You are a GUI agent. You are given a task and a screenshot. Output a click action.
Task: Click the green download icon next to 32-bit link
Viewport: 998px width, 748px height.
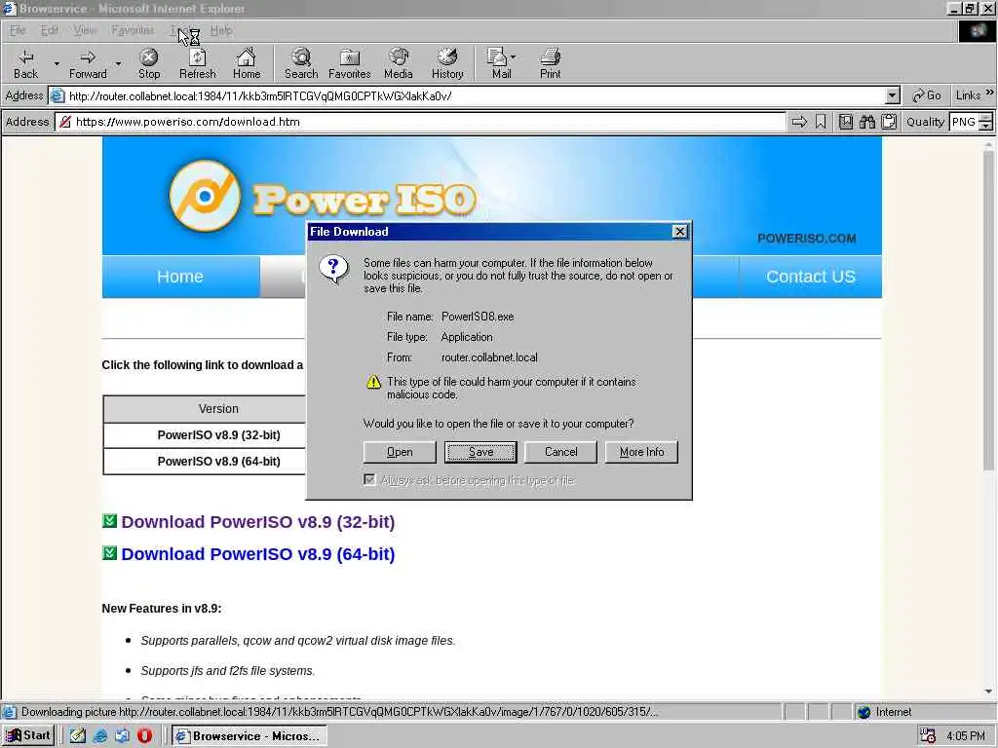click(109, 521)
